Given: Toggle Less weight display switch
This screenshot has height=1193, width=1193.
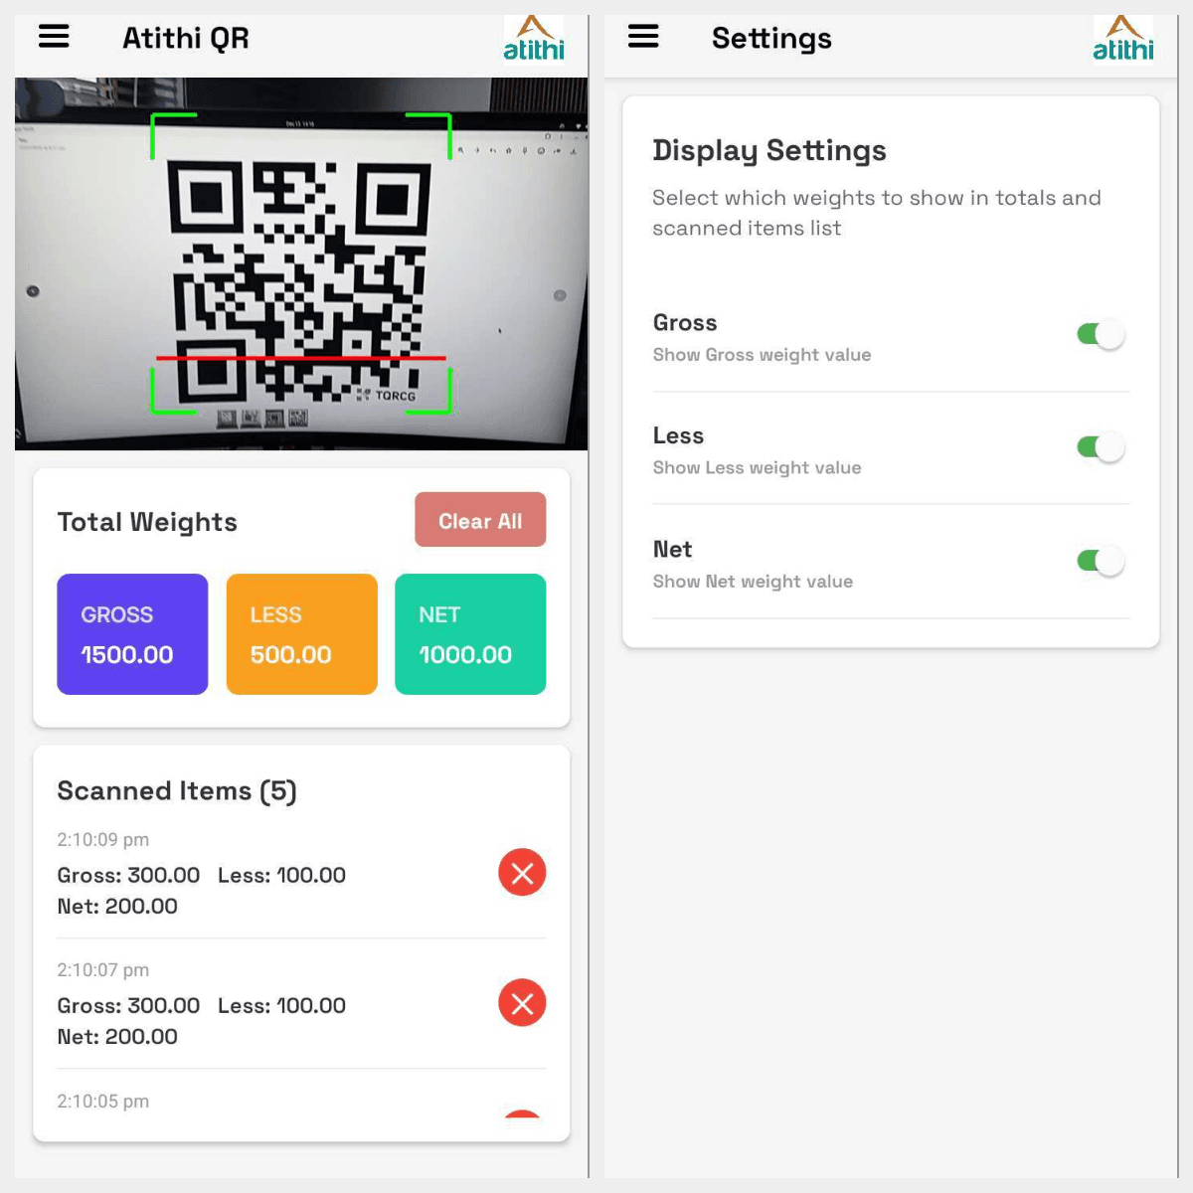Looking at the screenshot, I should [x=1101, y=447].
